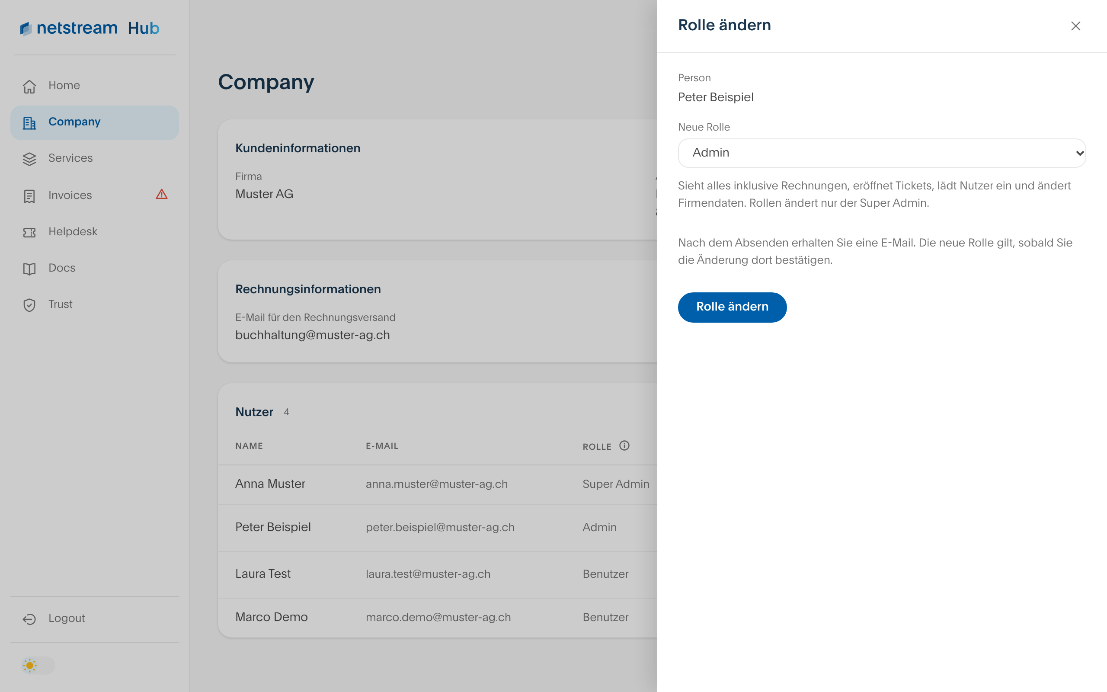Viewport: 1107px width, 692px height.
Task: Close the Rolle ändern panel
Action: pyautogui.click(x=1076, y=26)
